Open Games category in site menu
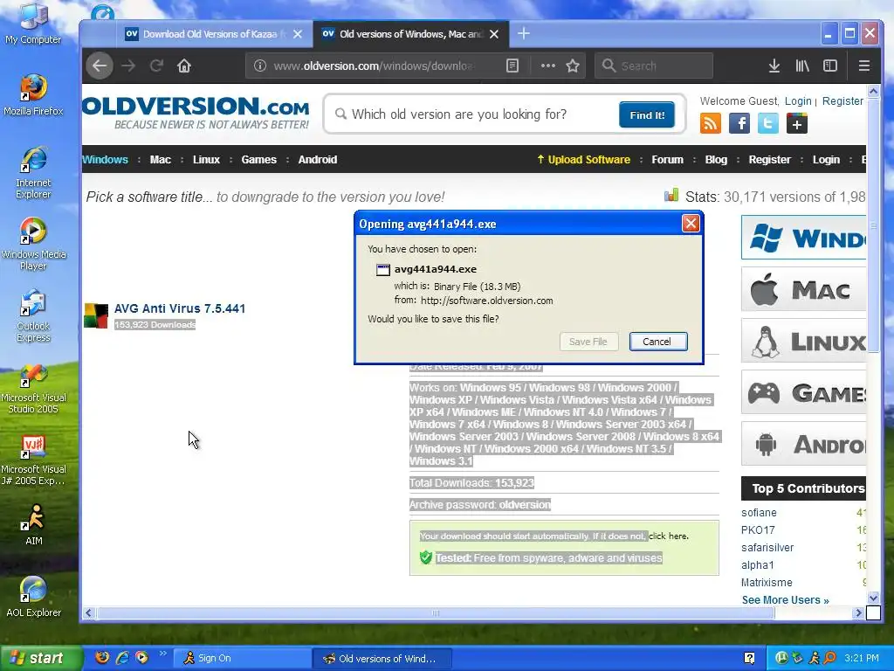This screenshot has width=894, height=671. coord(258,160)
